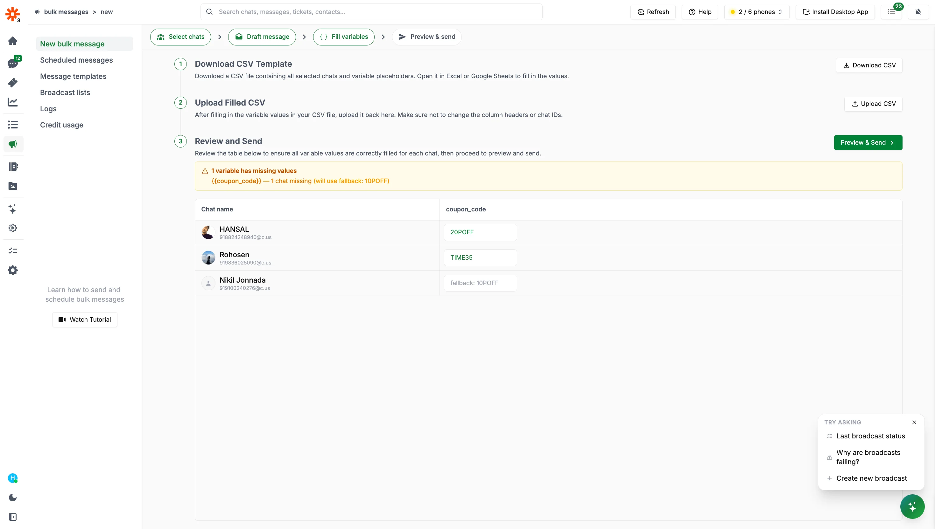Open Broadcast lists

point(65,92)
